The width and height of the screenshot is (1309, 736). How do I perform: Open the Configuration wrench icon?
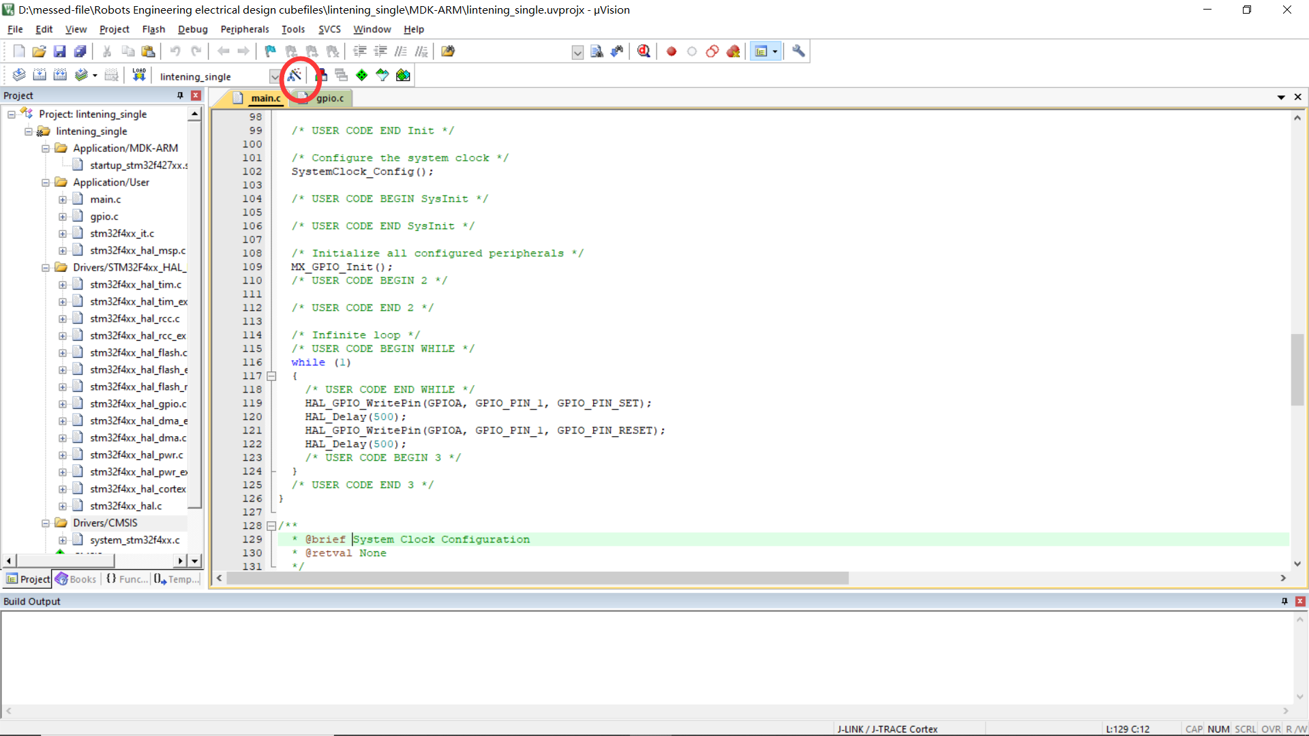[x=798, y=51]
